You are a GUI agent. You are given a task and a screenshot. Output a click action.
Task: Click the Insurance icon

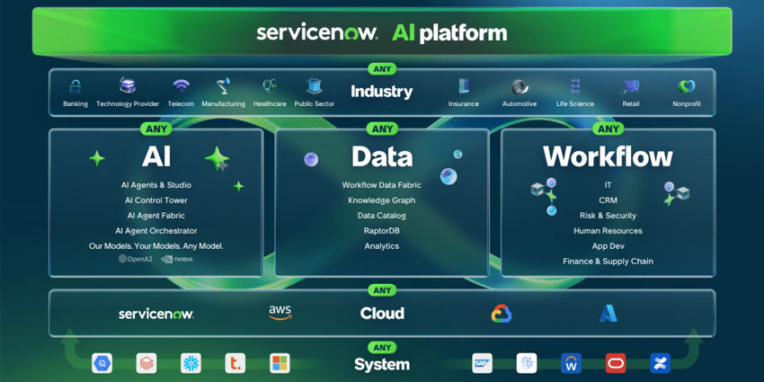[463, 86]
